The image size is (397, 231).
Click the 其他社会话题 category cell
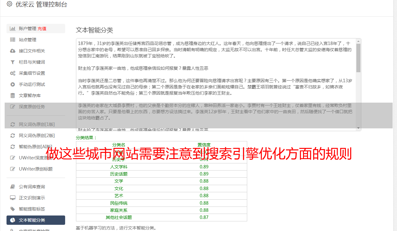coord(119,217)
